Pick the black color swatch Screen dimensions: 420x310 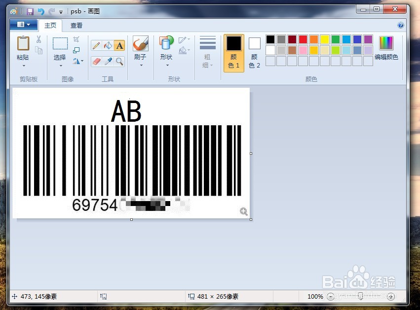[270, 39]
